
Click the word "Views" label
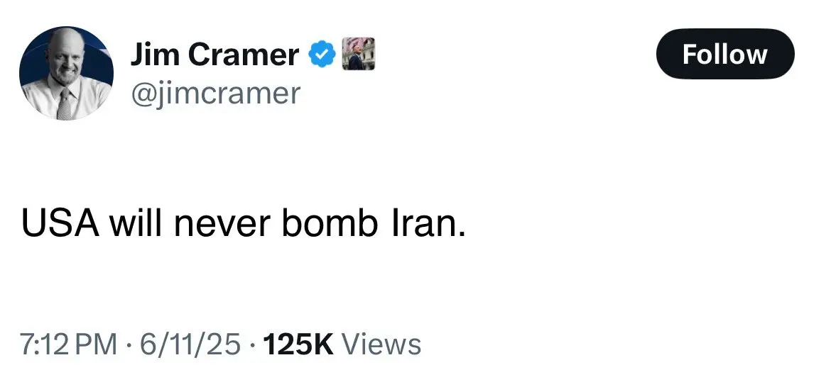pyautogui.click(x=381, y=344)
